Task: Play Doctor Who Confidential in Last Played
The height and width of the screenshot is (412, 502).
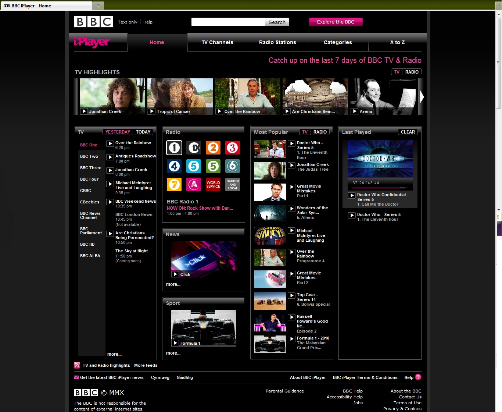Action: [352, 195]
